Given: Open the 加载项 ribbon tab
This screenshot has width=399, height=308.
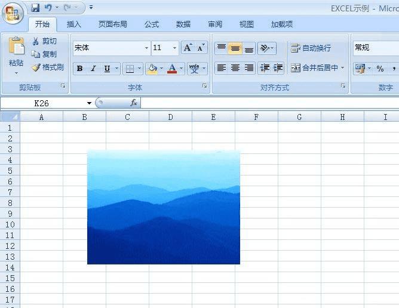Looking at the screenshot, I should 282,24.
